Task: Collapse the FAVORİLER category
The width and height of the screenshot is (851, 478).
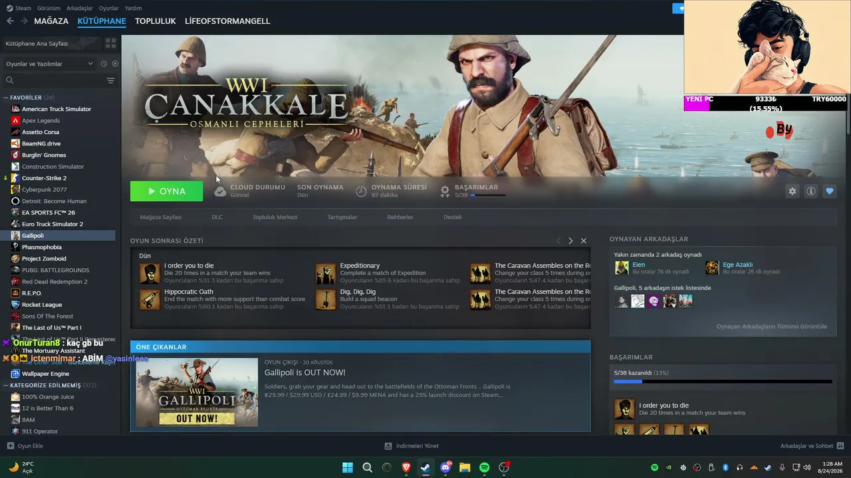Action: [5, 98]
